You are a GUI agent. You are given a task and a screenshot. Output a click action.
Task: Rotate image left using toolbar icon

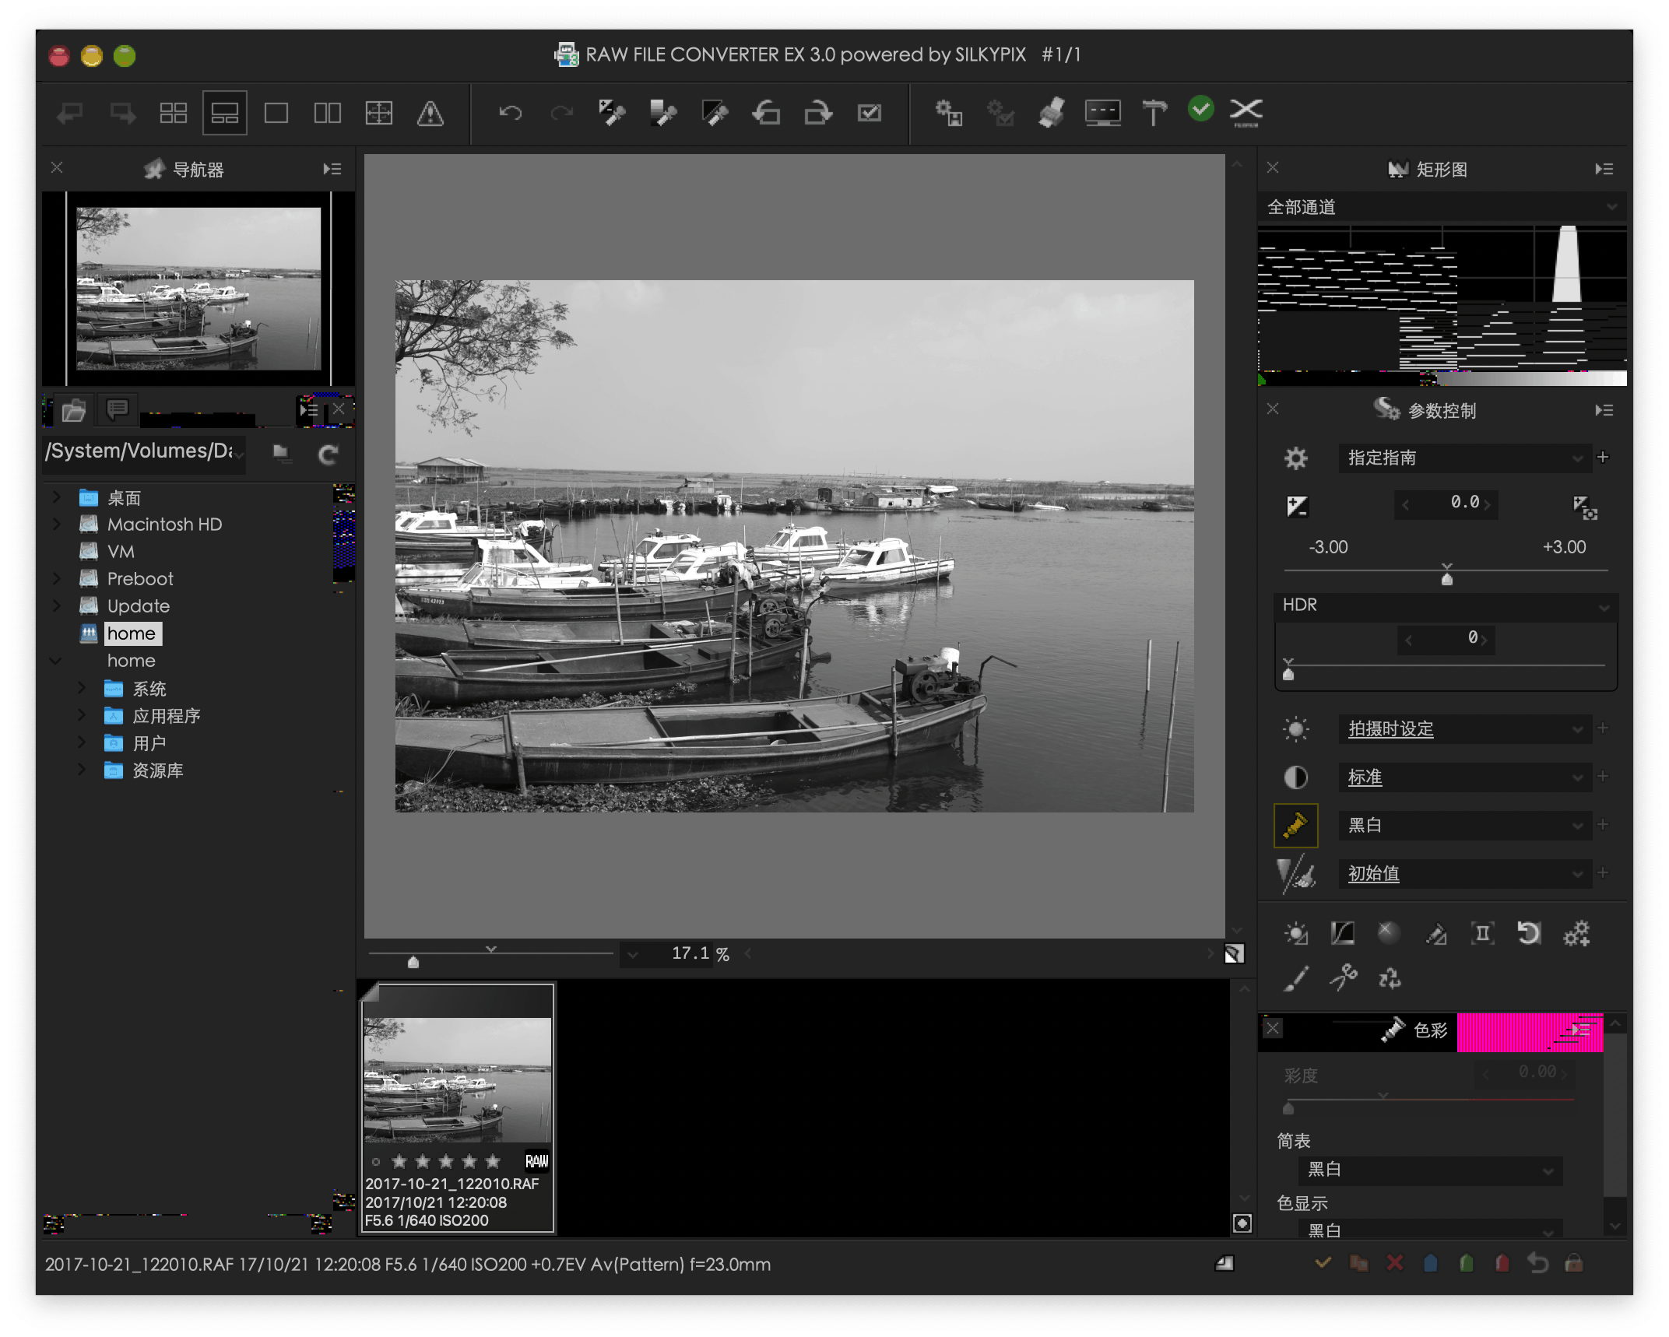[x=766, y=113]
